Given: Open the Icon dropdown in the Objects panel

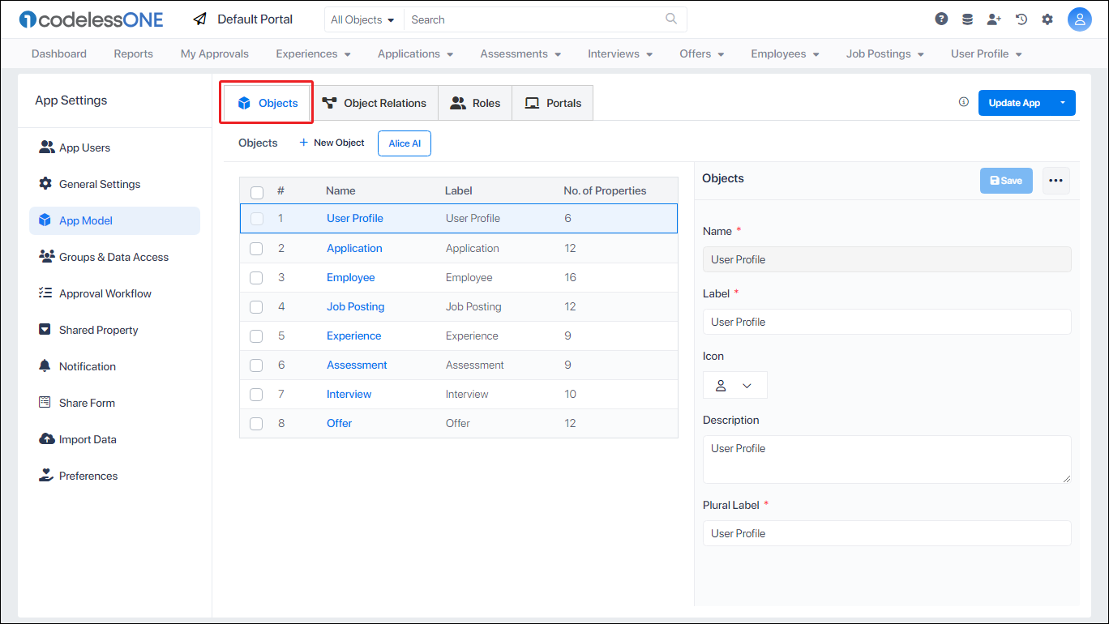Looking at the screenshot, I should (734, 384).
